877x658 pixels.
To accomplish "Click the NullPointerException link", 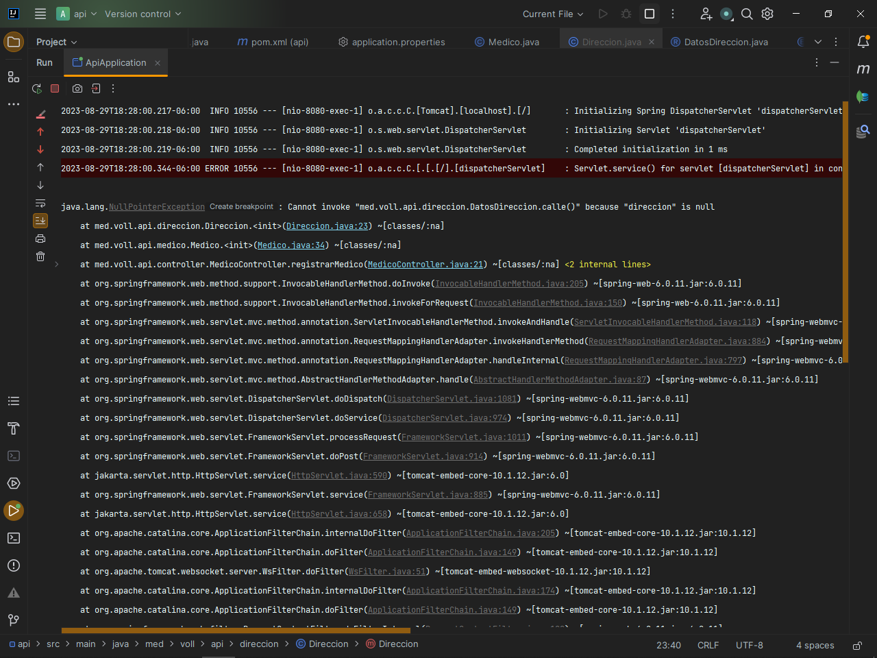I will coord(157,207).
